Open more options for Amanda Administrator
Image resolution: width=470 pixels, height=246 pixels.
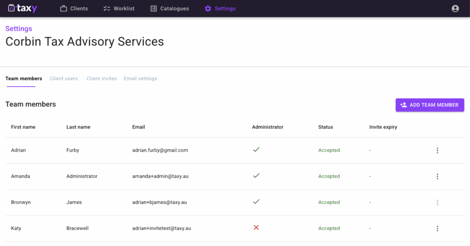point(437,176)
